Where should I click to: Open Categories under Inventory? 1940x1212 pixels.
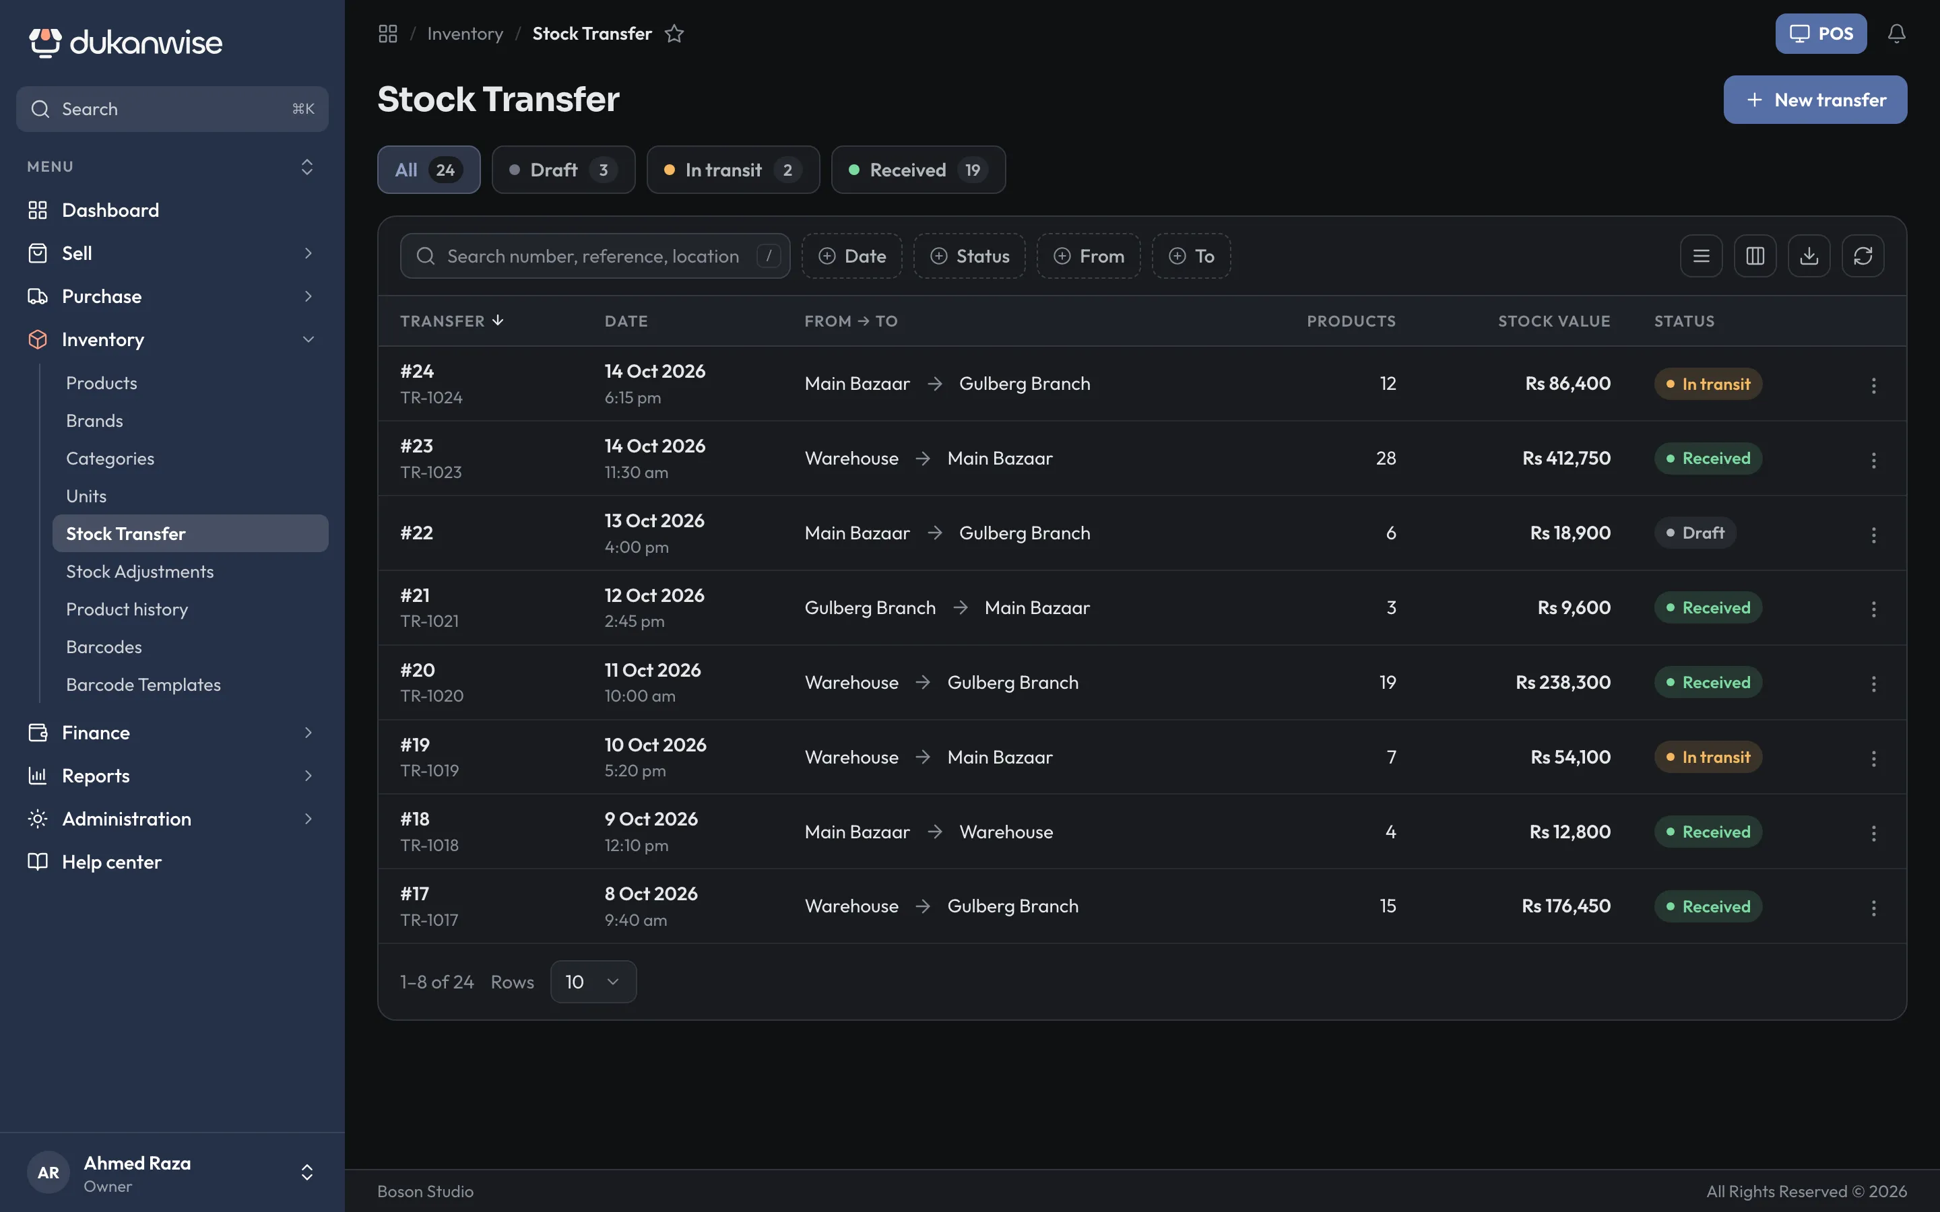190,459
